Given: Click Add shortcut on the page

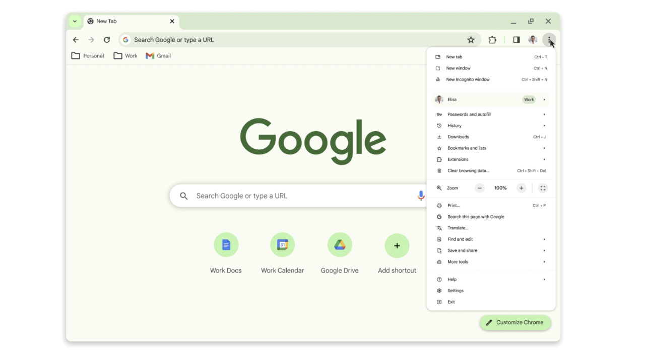Looking at the screenshot, I should tap(397, 246).
